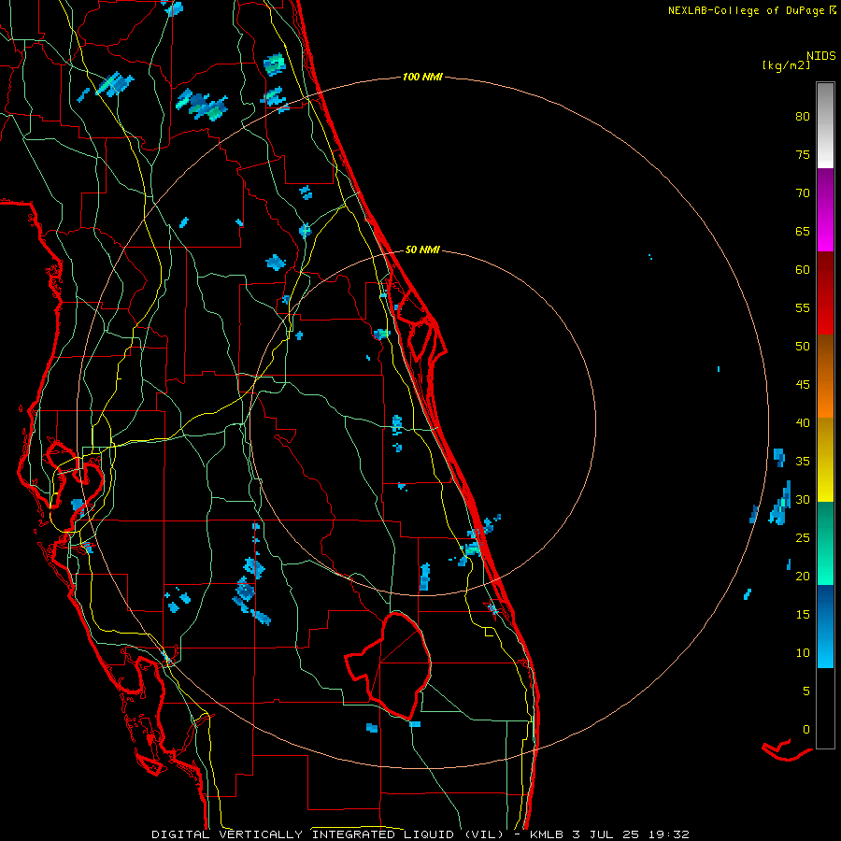Select the 40 value on the color scale
Screen dimensions: 841x841
pyautogui.click(x=803, y=422)
